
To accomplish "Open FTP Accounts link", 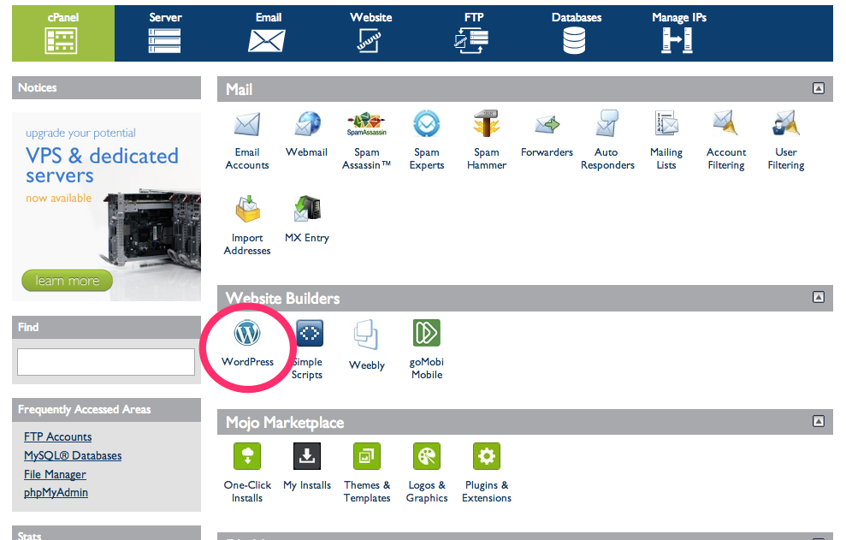I will [x=57, y=436].
